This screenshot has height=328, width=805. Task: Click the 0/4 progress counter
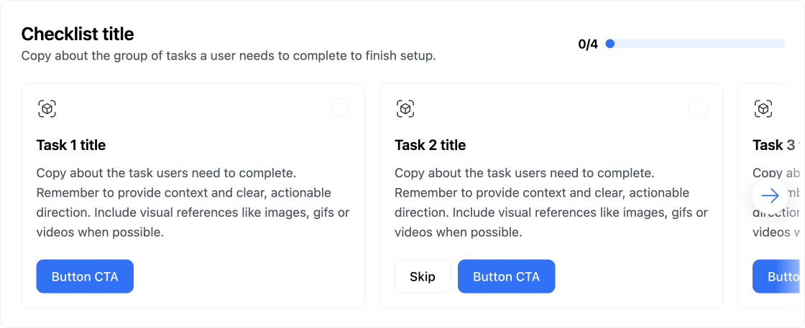pos(587,44)
